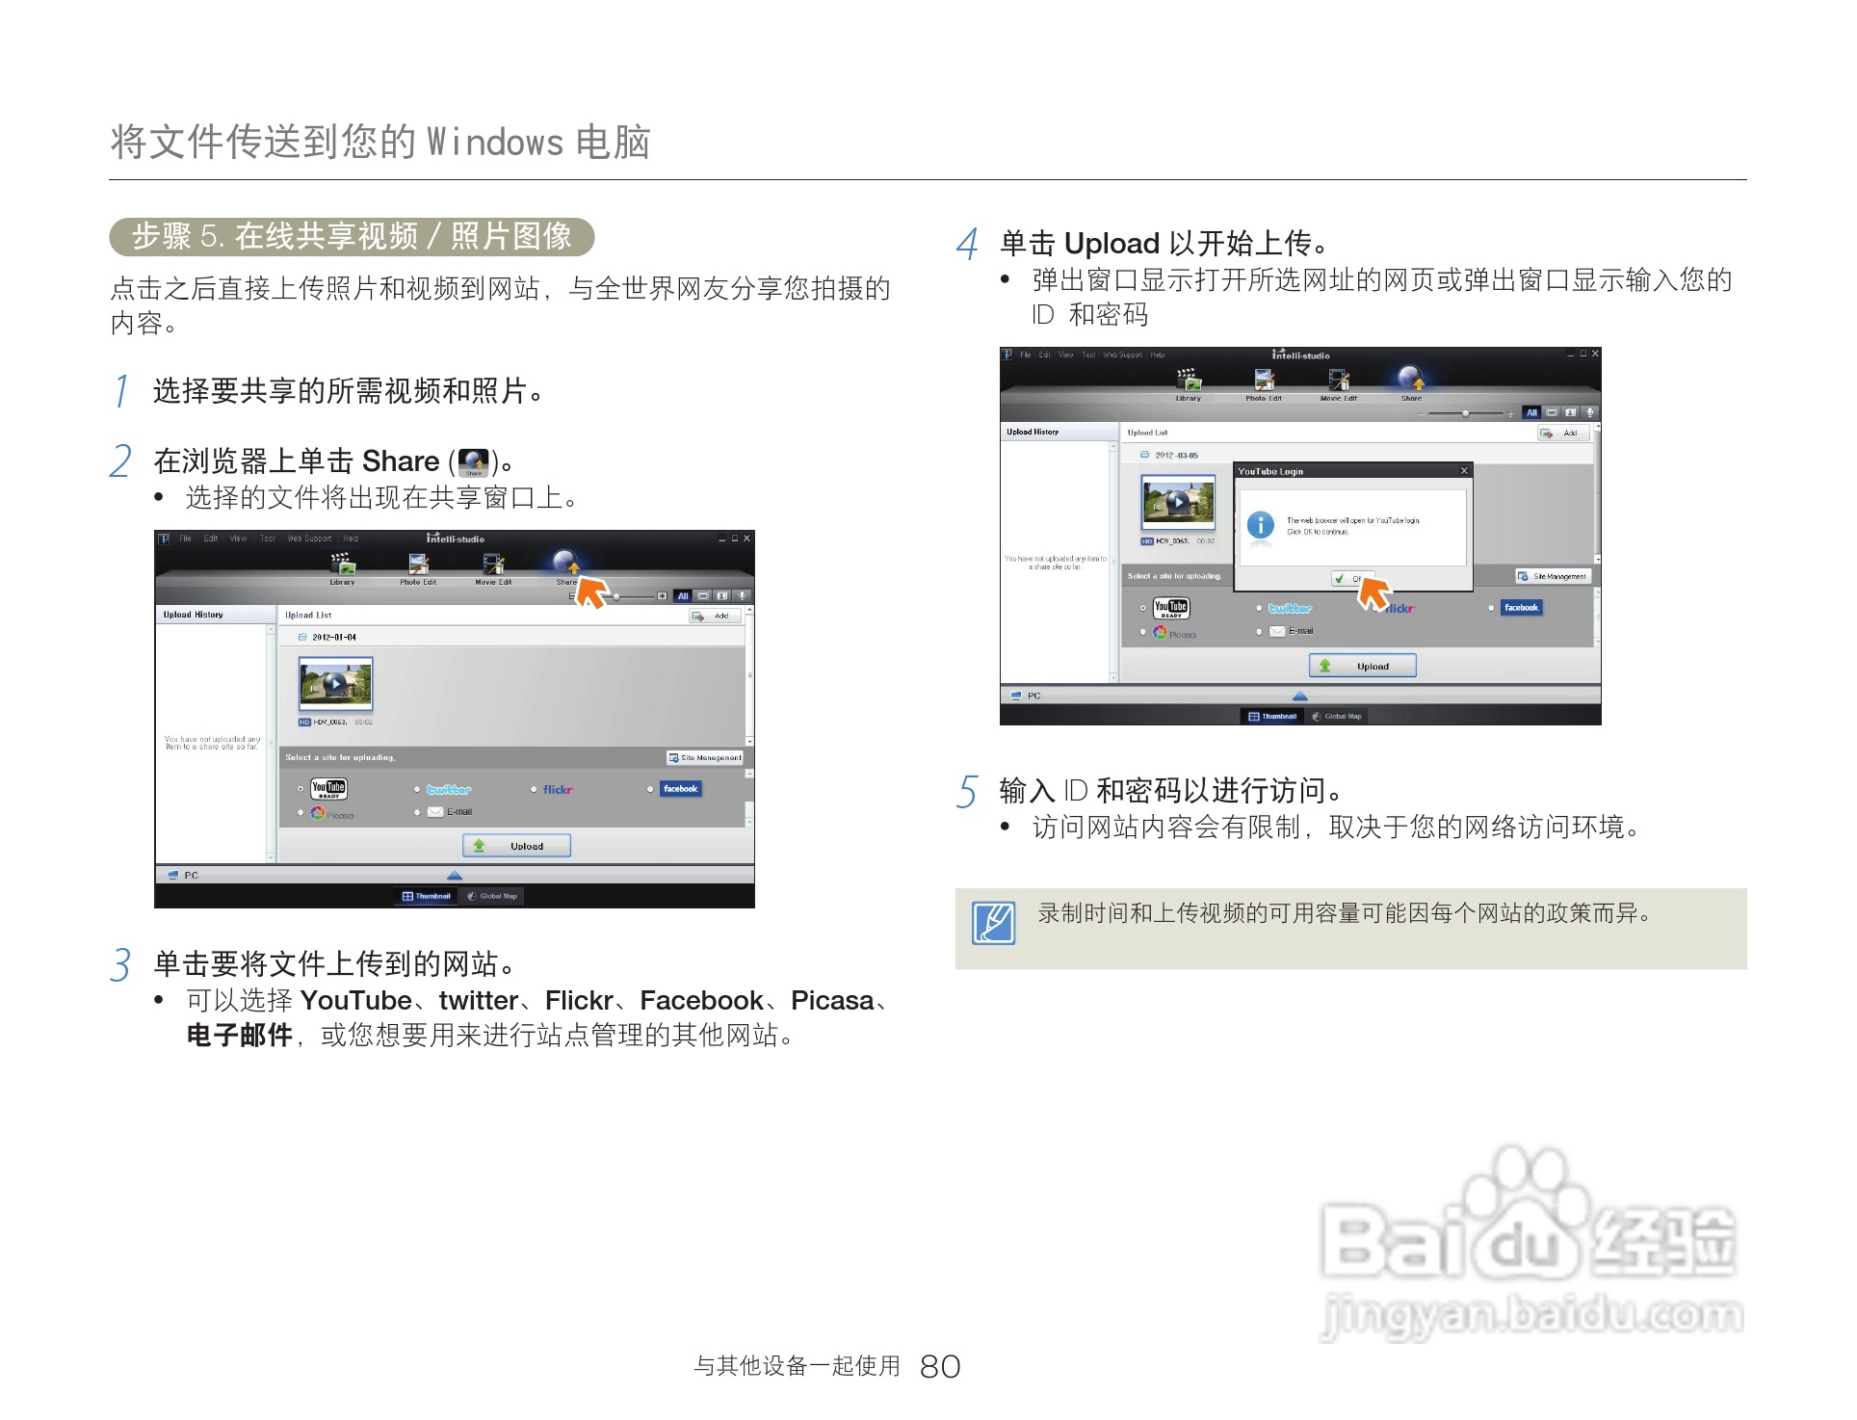The image size is (1857, 1420).
Task: Click the HDV_0063 video thumbnail under 2012-01-04
Action: click(335, 684)
